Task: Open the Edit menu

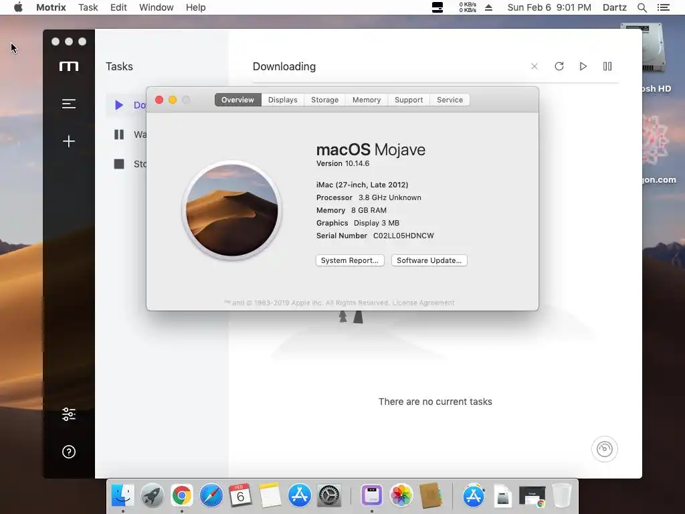Action: (118, 7)
